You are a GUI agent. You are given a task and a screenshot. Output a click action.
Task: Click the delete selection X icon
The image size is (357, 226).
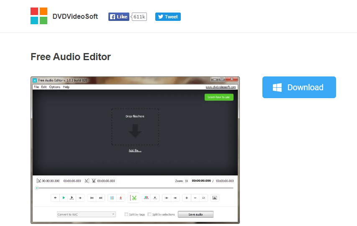(155, 198)
